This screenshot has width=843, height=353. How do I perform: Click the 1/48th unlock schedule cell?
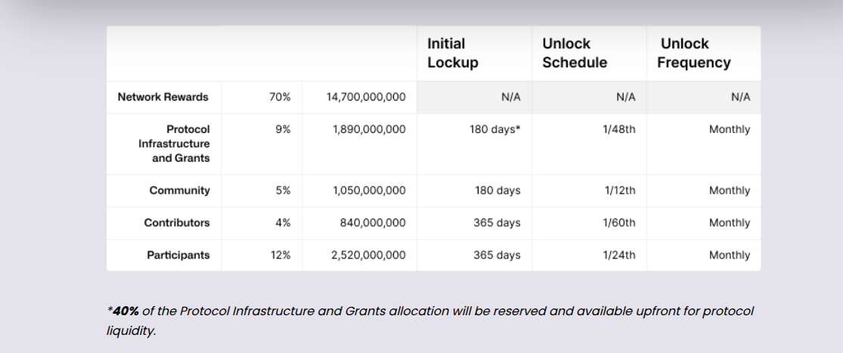click(x=618, y=129)
